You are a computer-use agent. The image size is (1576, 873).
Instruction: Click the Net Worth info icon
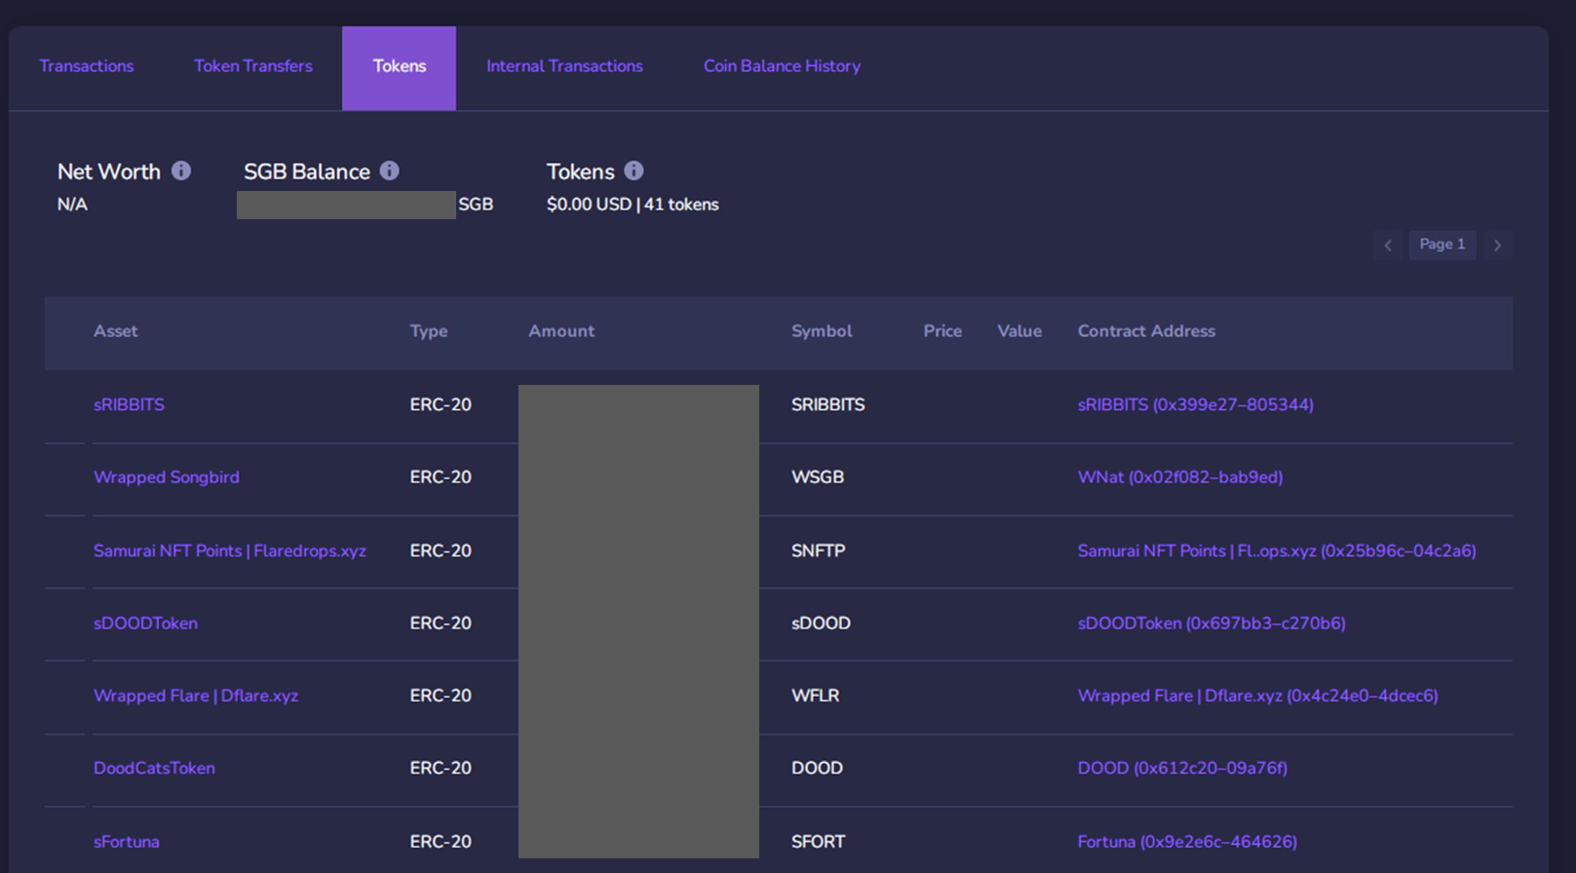(181, 171)
